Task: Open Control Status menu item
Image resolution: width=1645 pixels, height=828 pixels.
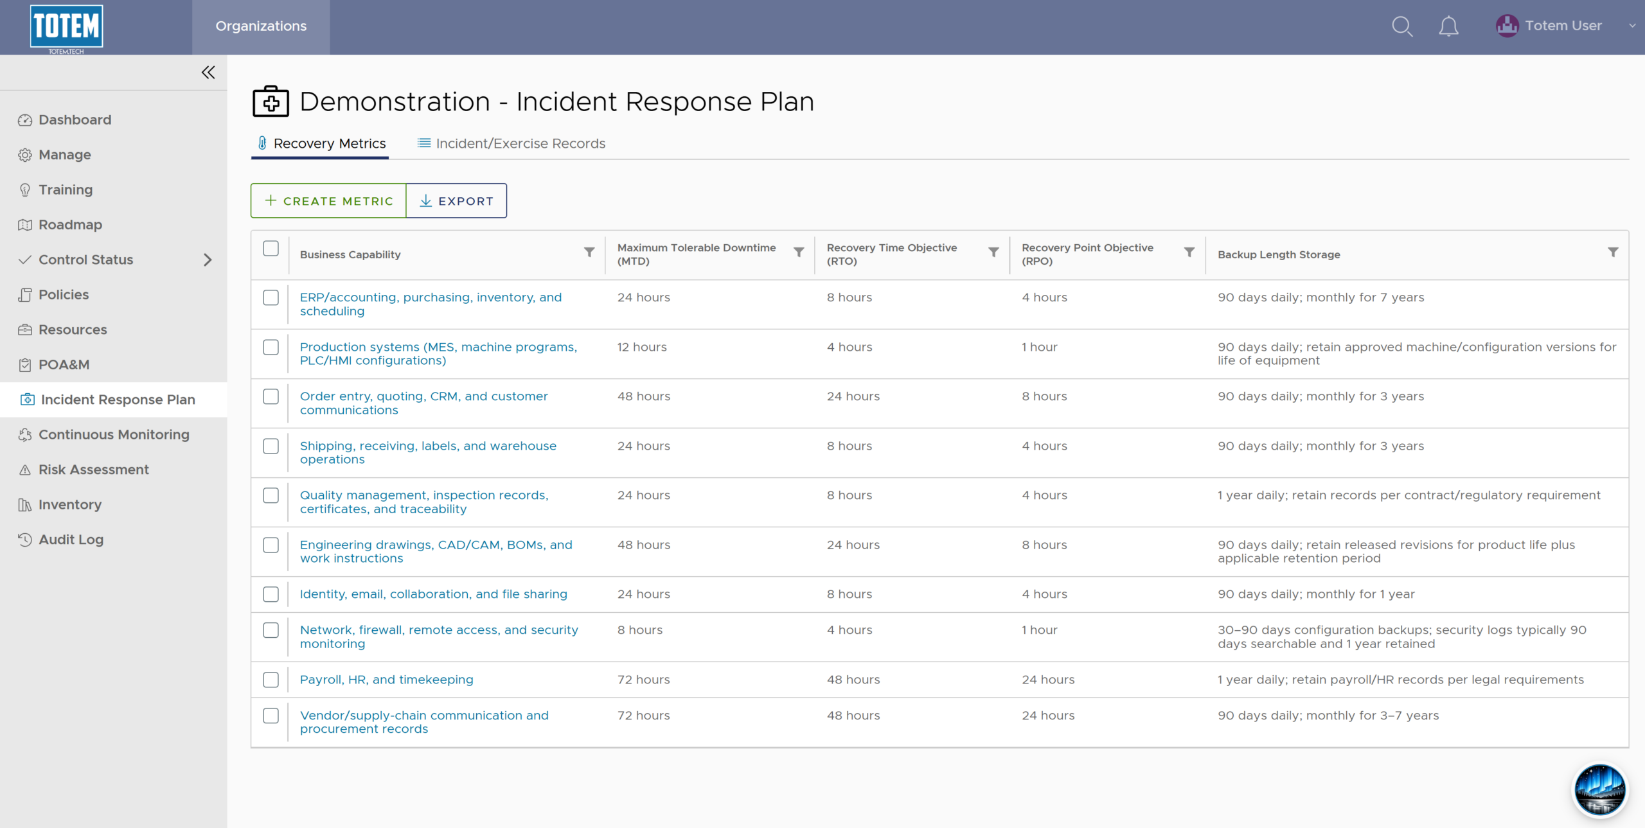Action: click(113, 260)
